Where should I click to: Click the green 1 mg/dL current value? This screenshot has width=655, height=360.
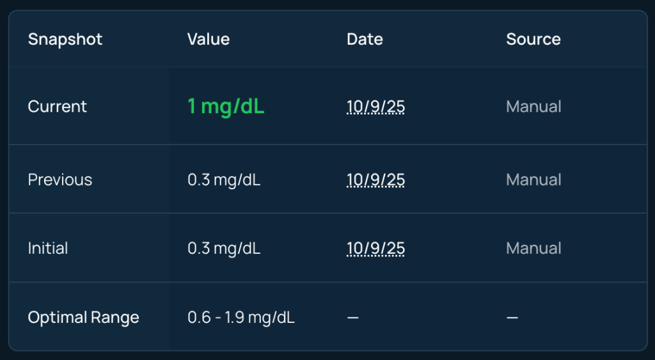(x=226, y=107)
